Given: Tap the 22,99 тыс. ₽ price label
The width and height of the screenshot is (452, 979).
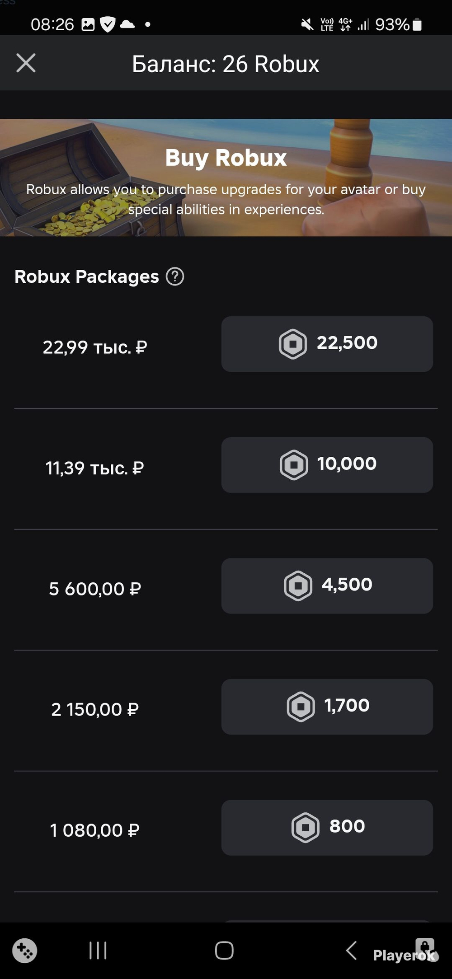Looking at the screenshot, I should tap(95, 347).
